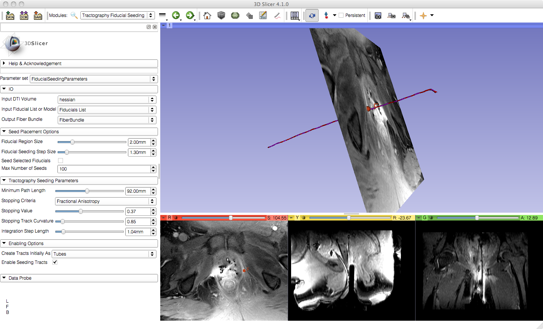The width and height of the screenshot is (543, 329).
Task: Go to the Home module icon
Action: click(207, 15)
